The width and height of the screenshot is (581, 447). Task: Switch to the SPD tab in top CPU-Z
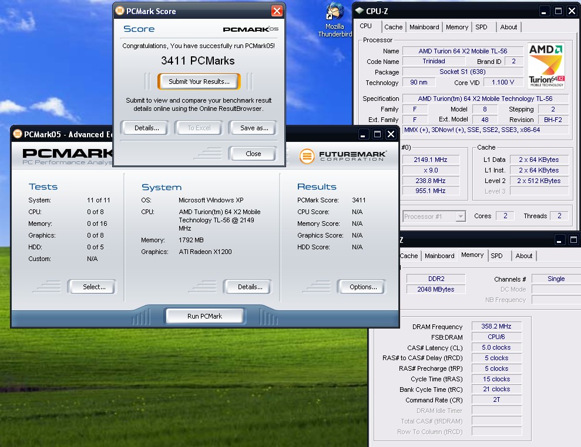[481, 27]
